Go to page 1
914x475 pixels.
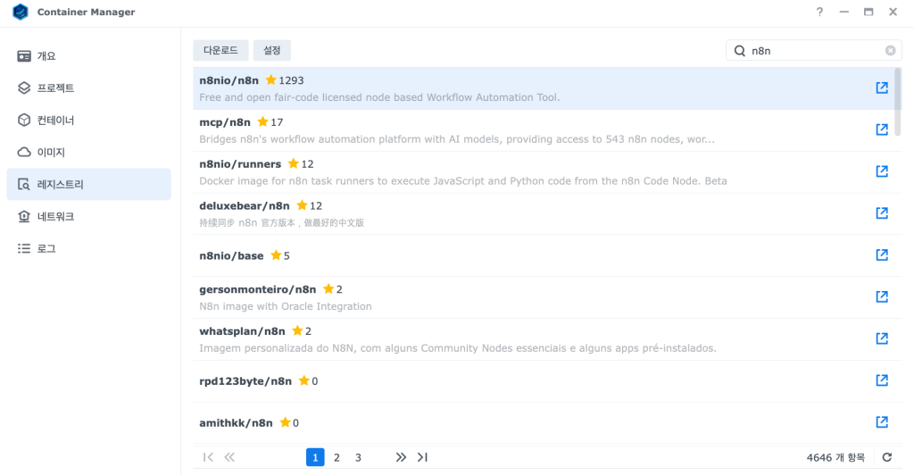tap(315, 457)
